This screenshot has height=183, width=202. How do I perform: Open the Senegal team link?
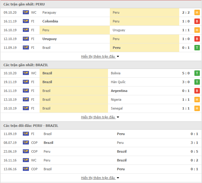[117, 108]
